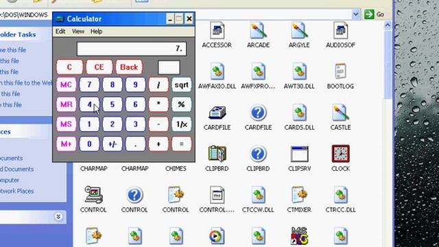Select the AWT30.DLL file icon
Screen dimensions: 439x247
[x=299, y=71]
